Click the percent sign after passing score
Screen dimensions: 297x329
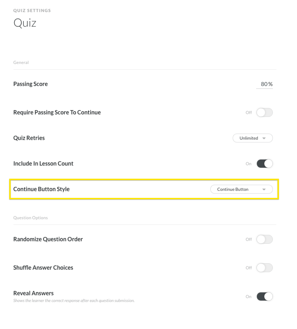click(270, 84)
